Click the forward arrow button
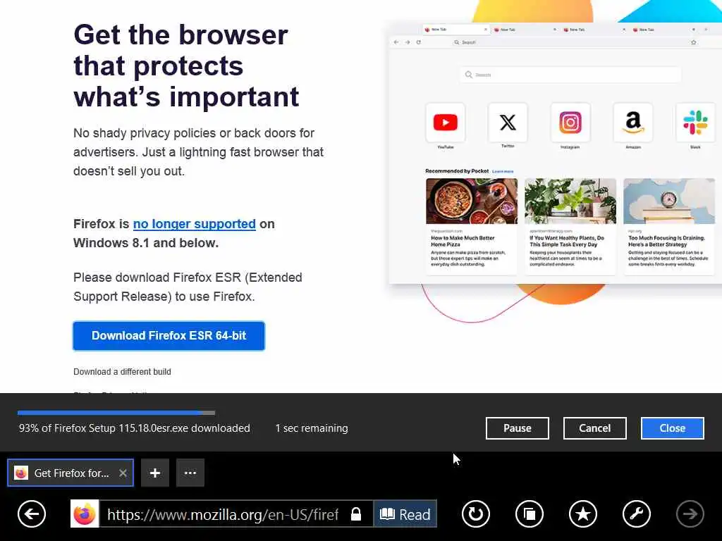This screenshot has height=541, width=722. 690,514
